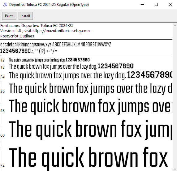
Task: Click the version line with etsy URL
Action: (45, 31)
